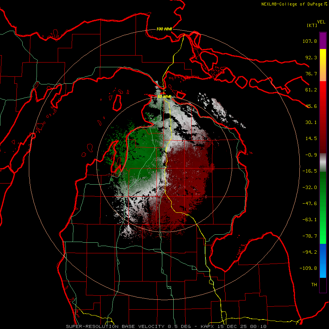Click the 50 NMI range ring label
Screen dimensions: 329x329
click(164, 97)
